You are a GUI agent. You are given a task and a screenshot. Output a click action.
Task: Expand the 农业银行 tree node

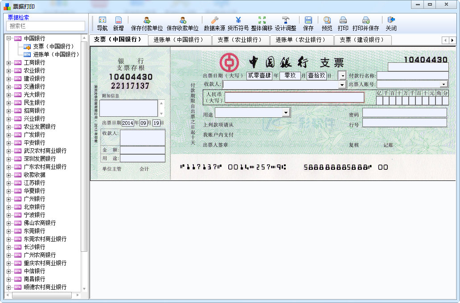[9, 71]
